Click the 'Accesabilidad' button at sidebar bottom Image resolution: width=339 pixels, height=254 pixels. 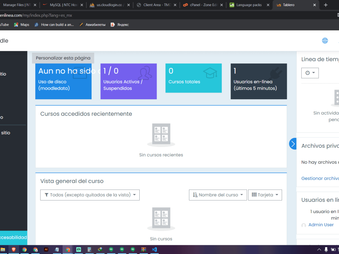(14, 237)
